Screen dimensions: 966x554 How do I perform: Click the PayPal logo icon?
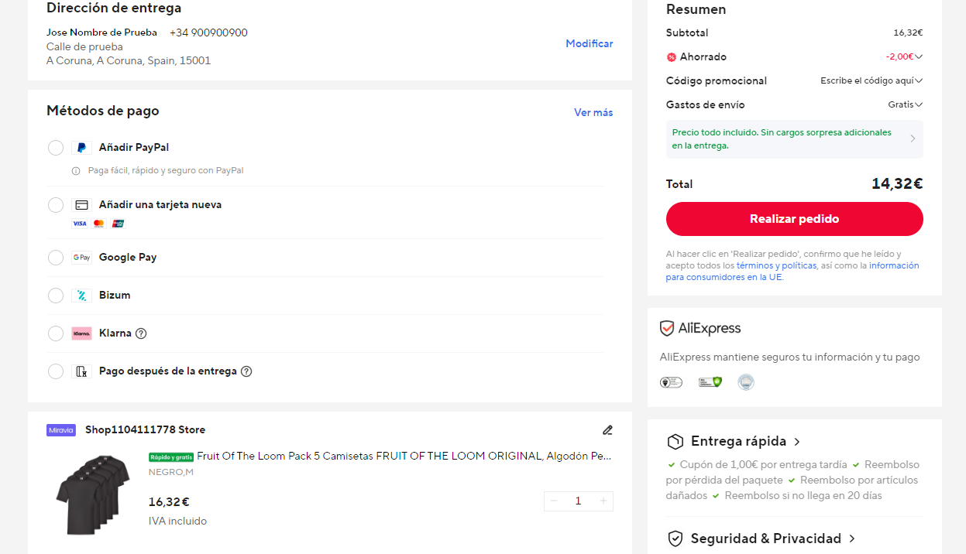point(81,148)
